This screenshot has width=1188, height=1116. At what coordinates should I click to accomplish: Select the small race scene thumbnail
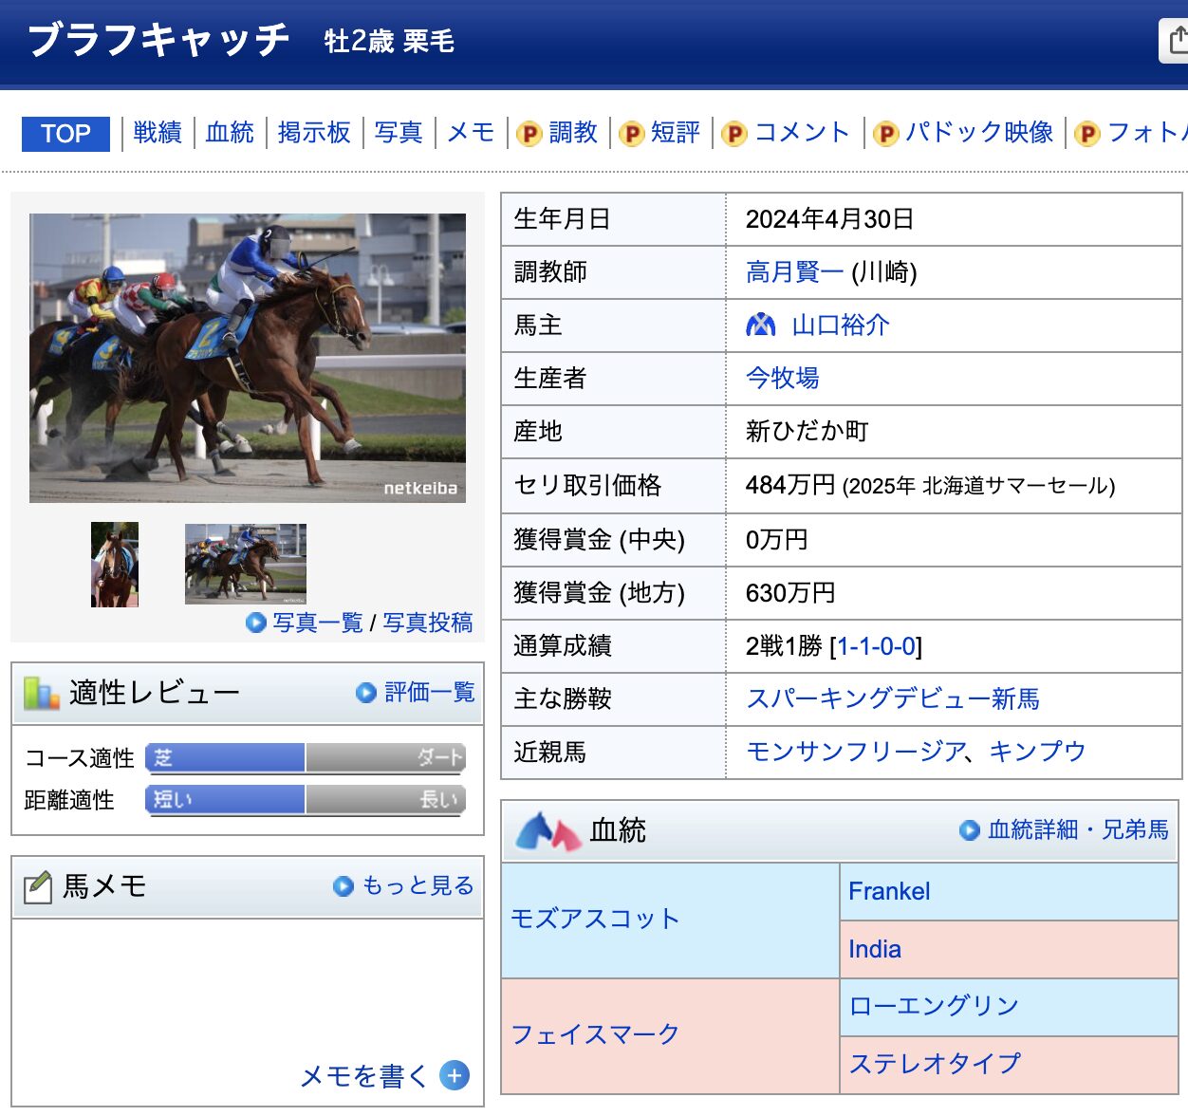pos(246,564)
